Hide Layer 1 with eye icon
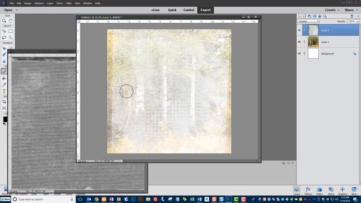Viewport: 361px width, 203px height. click(x=300, y=42)
